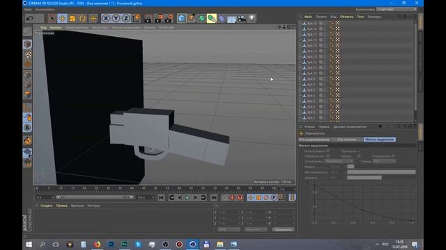
Task: Click Render to Picture Viewer icon
Action: [159, 19]
